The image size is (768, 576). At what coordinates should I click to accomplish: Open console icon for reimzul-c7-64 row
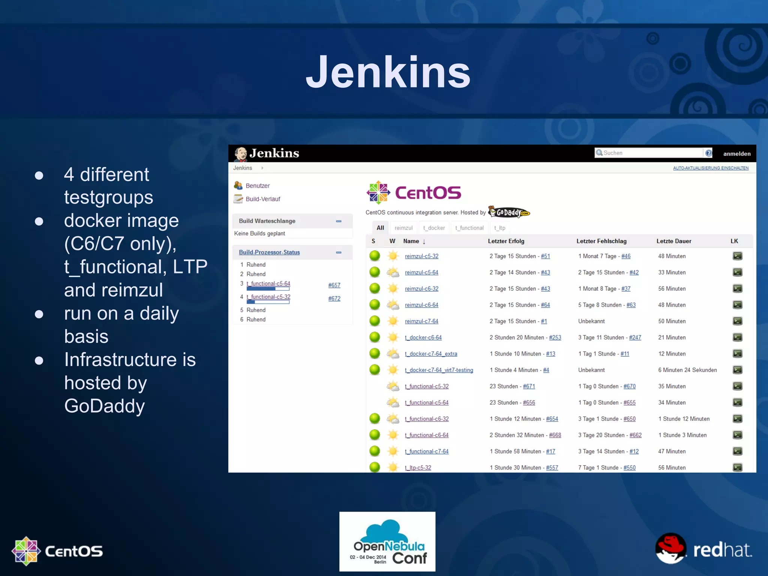[x=737, y=321]
